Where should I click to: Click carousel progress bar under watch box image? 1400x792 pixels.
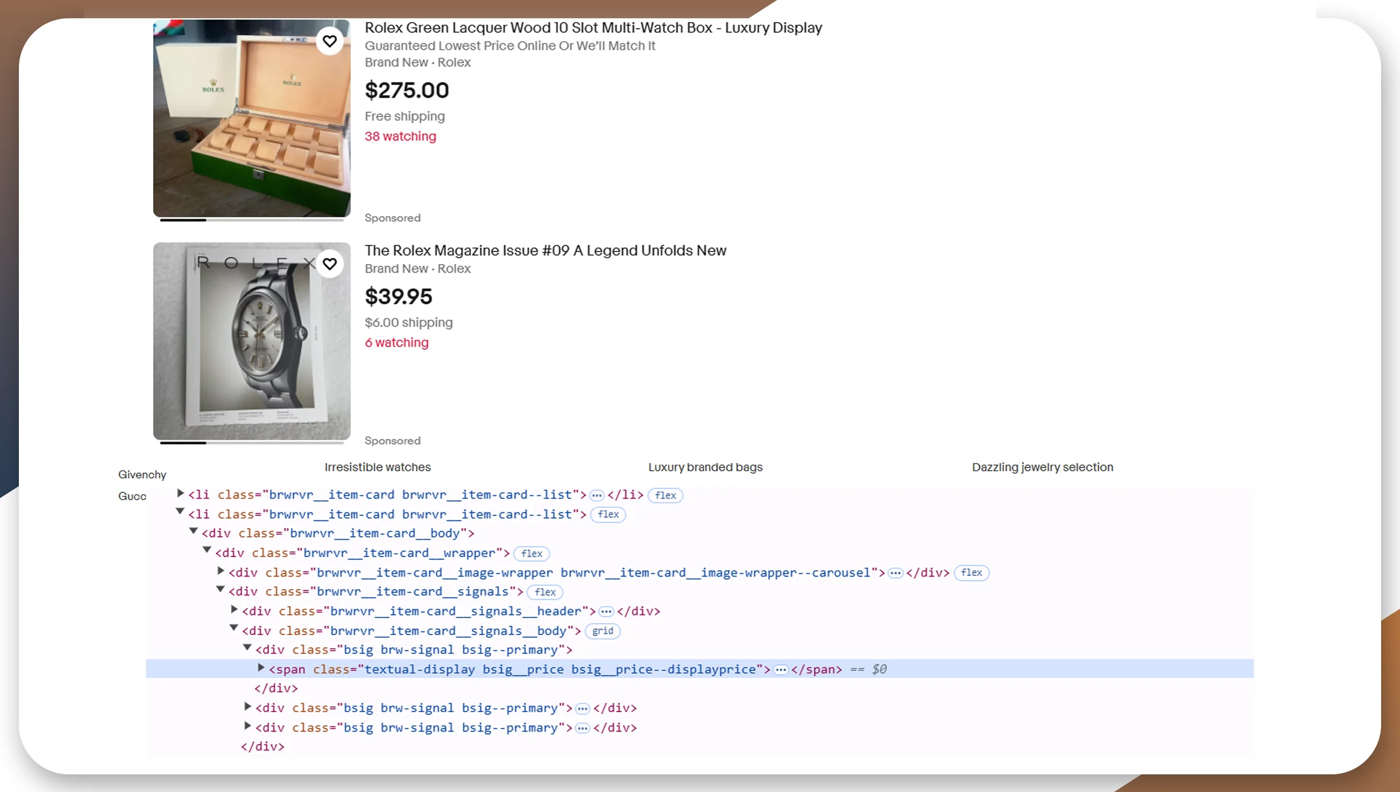point(252,221)
